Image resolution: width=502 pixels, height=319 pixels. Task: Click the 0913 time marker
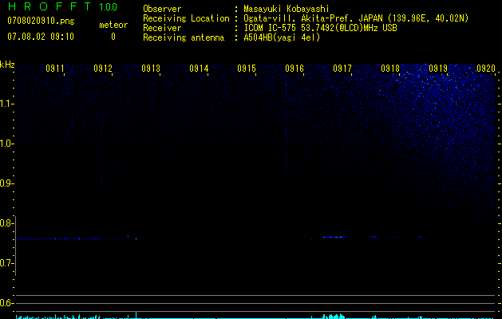[x=151, y=69]
